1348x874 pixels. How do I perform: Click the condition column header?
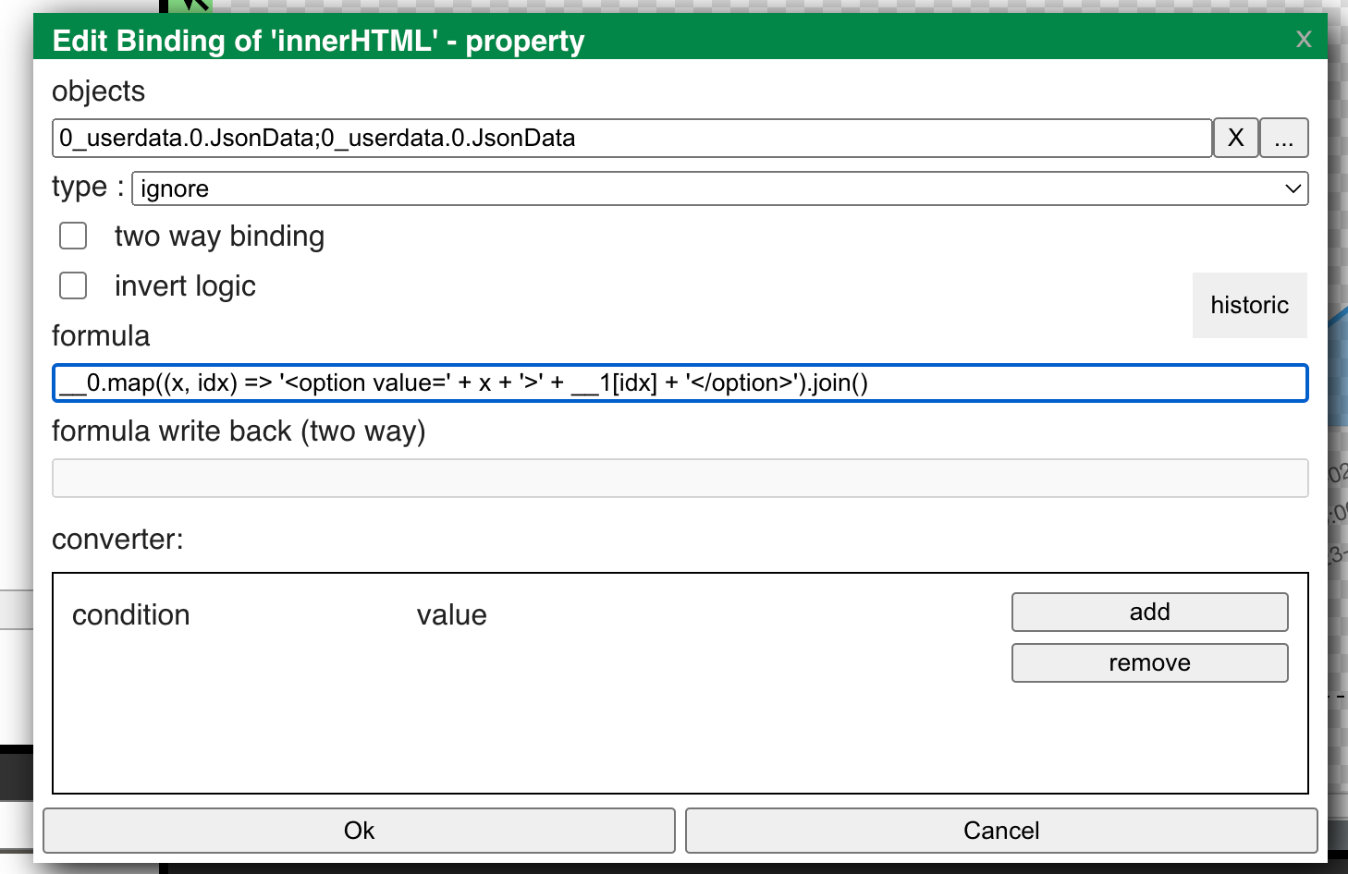tap(131, 615)
